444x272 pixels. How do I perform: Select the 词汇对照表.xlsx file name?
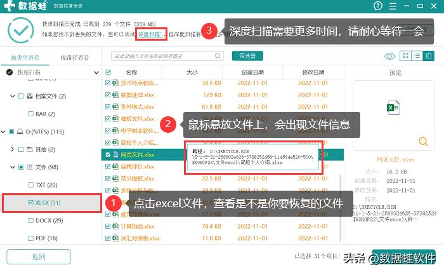(x=140, y=238)
